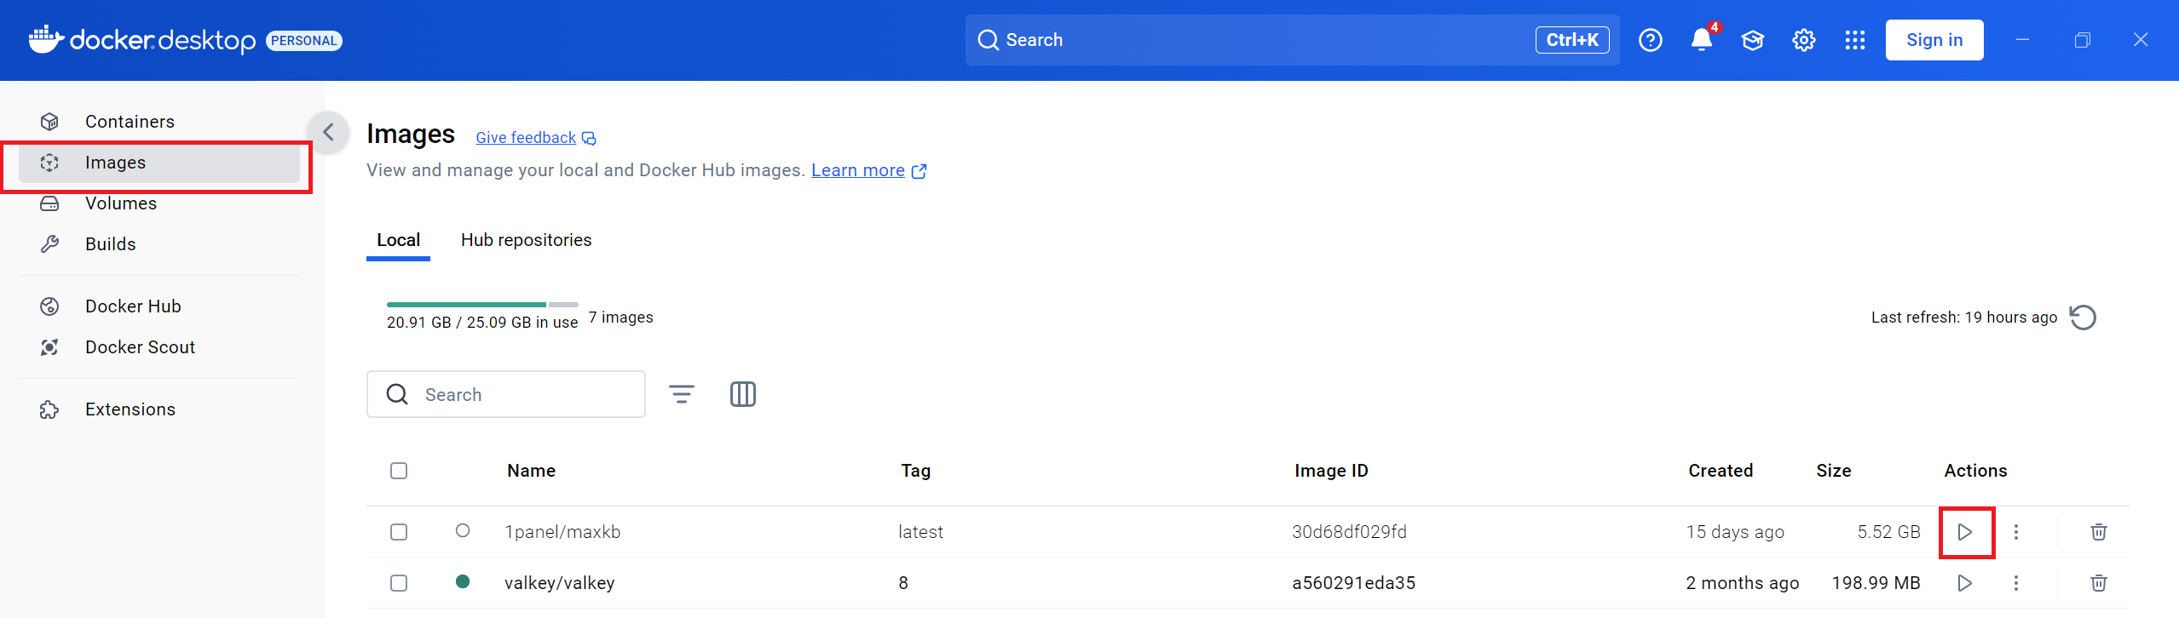Open Docker Scout from sidebar

159,347
